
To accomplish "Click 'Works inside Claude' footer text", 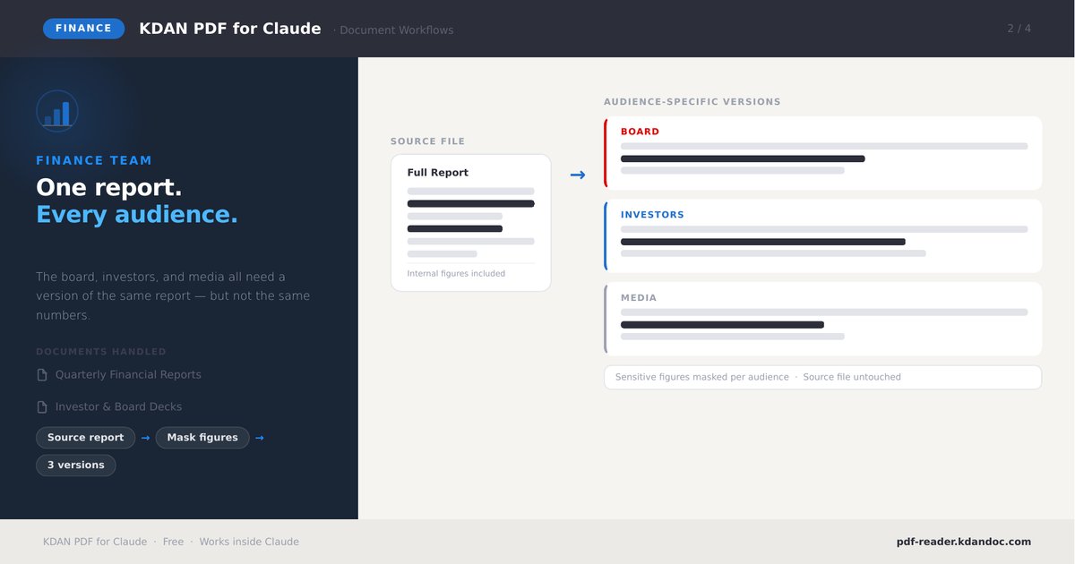I will (x=249, y=543).
